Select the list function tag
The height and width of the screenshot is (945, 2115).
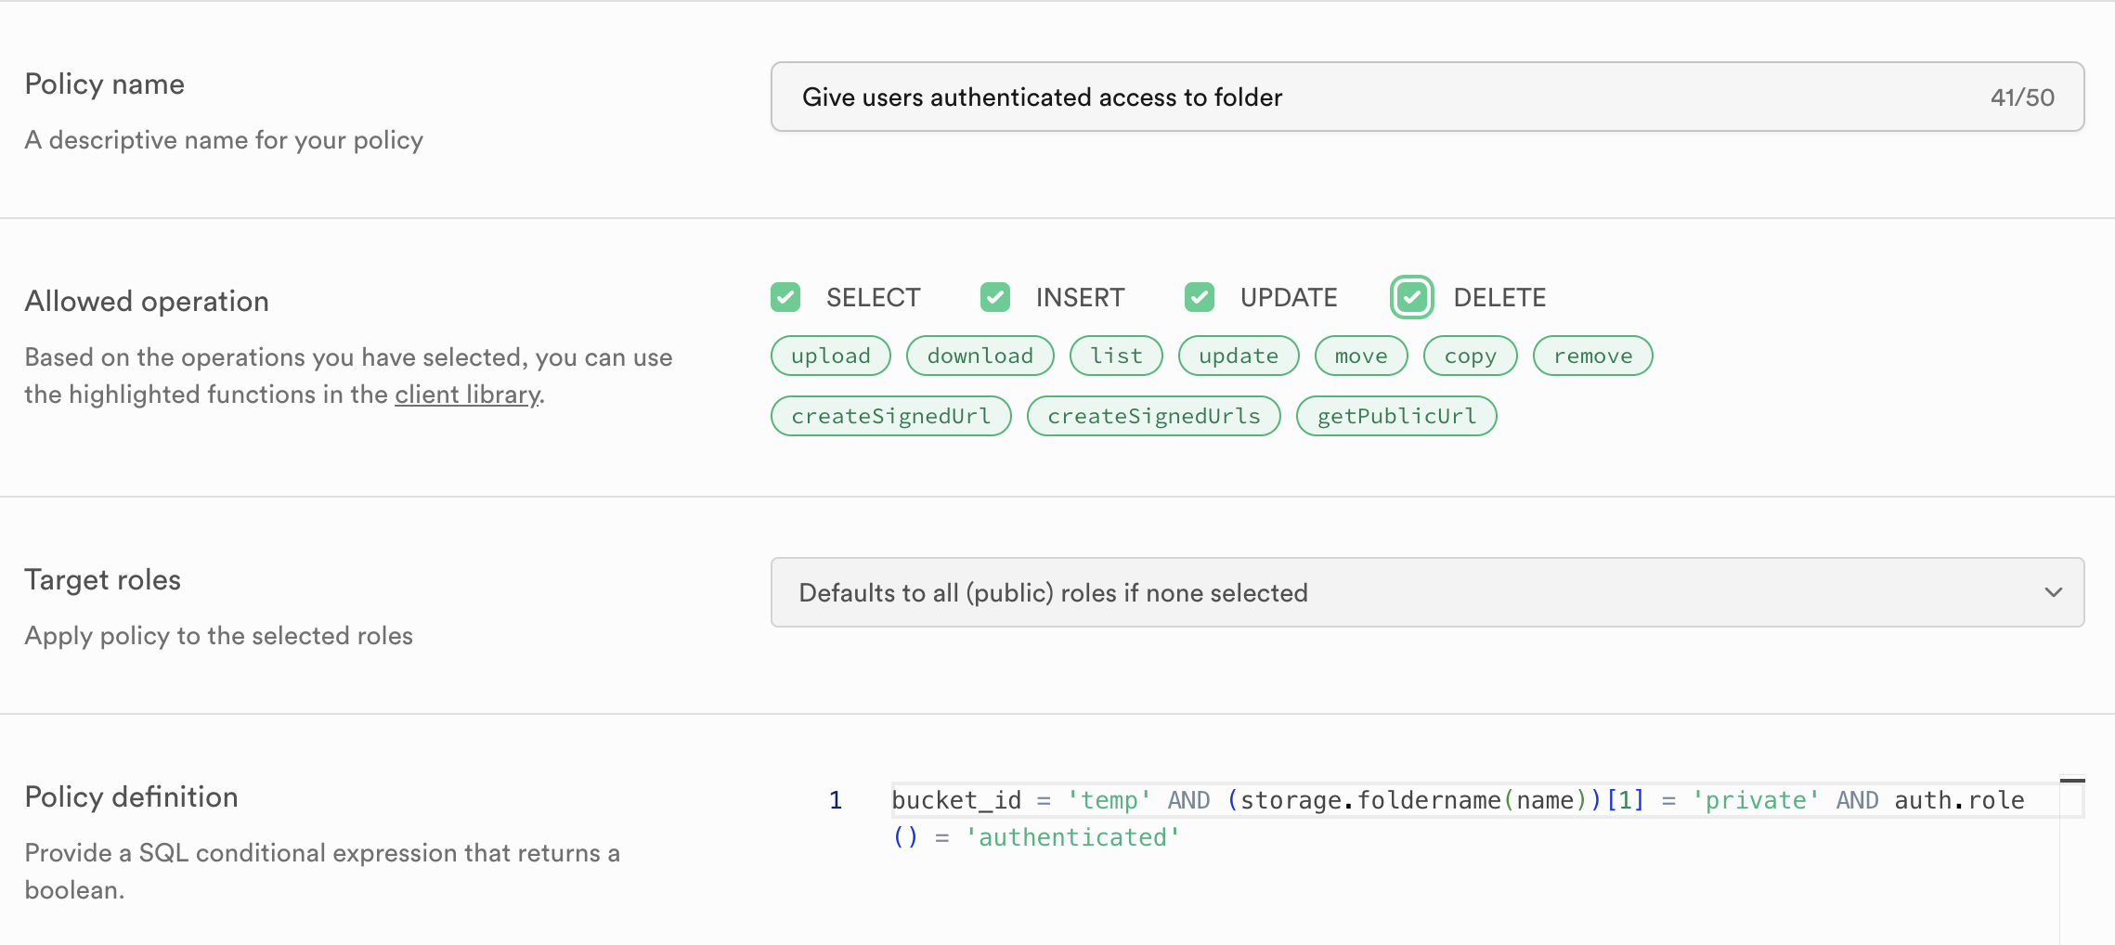(x=1116, y=356)
